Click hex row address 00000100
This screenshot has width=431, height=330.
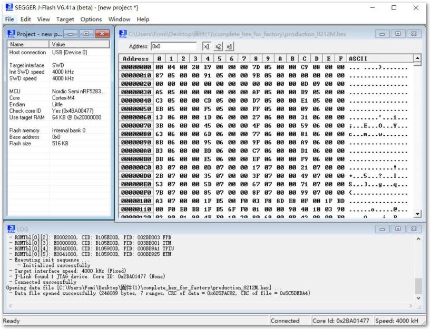click(136, 201)
